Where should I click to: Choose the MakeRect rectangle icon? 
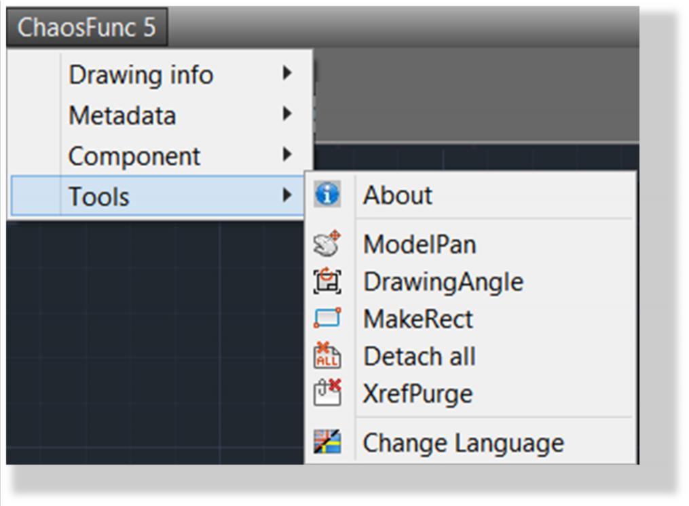(x=327, y=318)
